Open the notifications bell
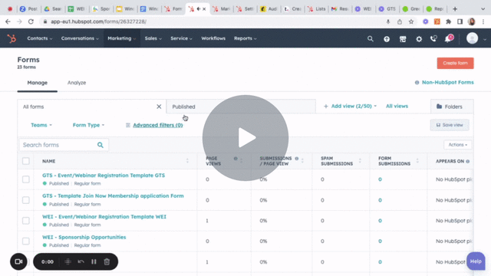491x276 pixels. pos(449,39)
